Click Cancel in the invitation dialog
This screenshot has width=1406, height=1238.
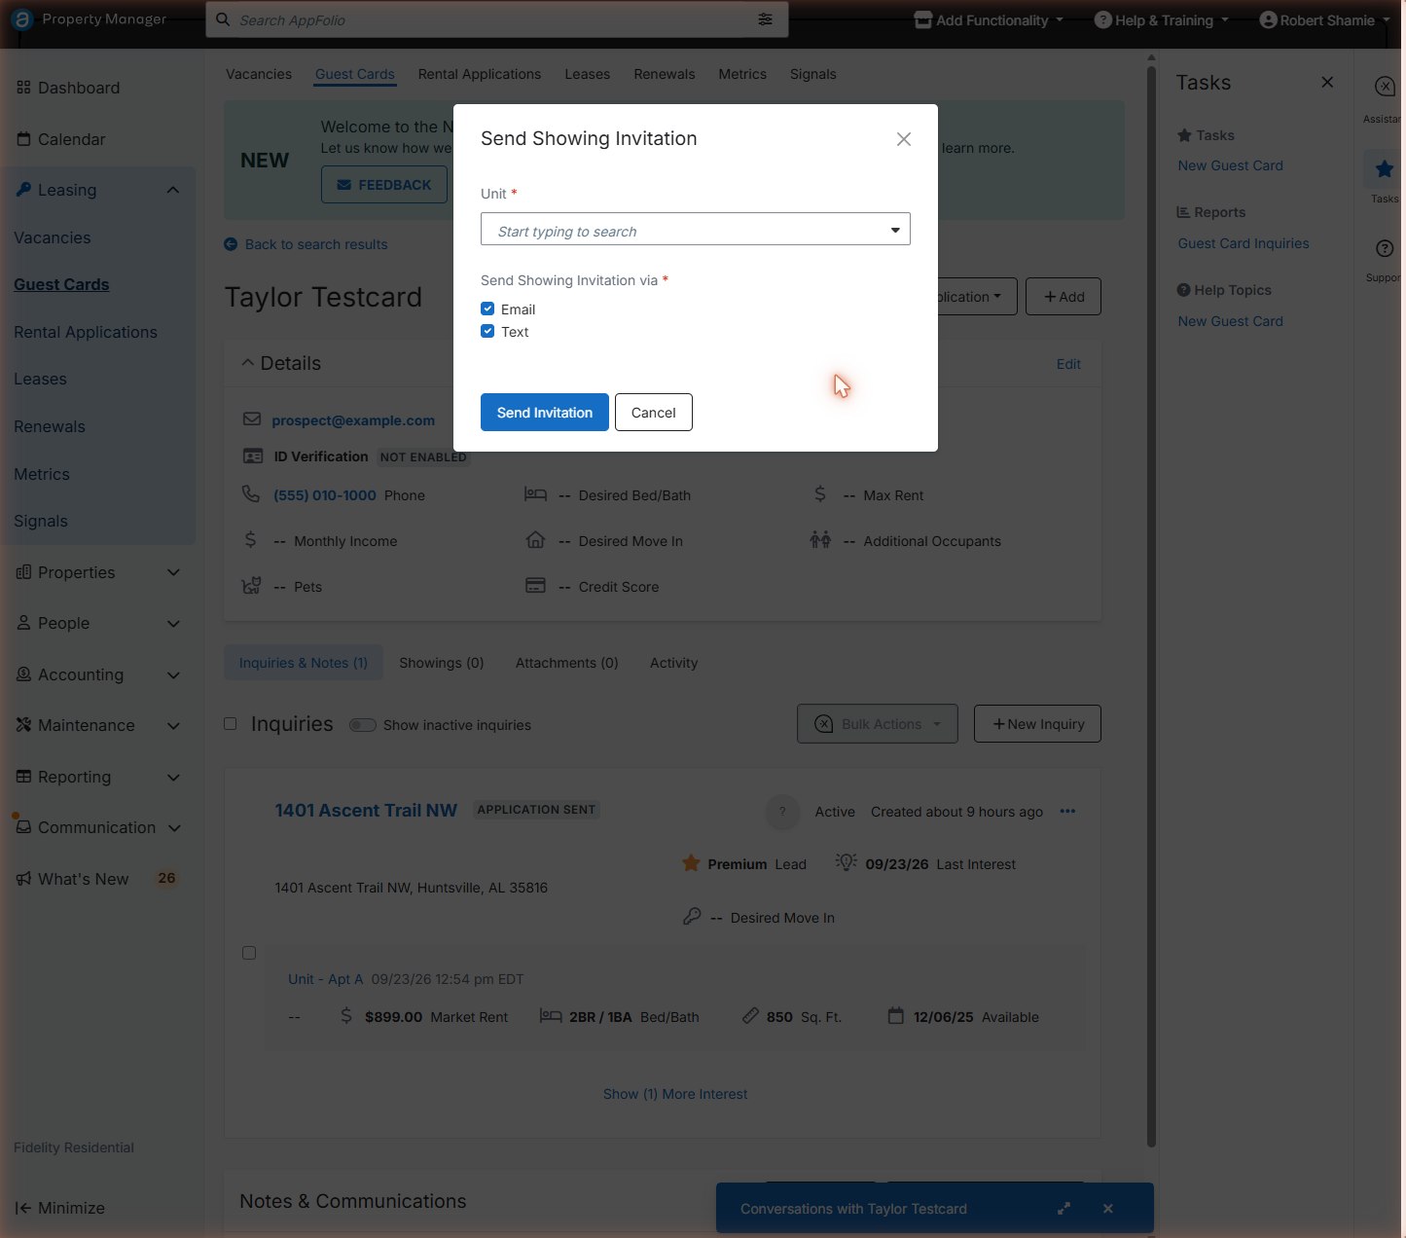(x=654, y=412)
